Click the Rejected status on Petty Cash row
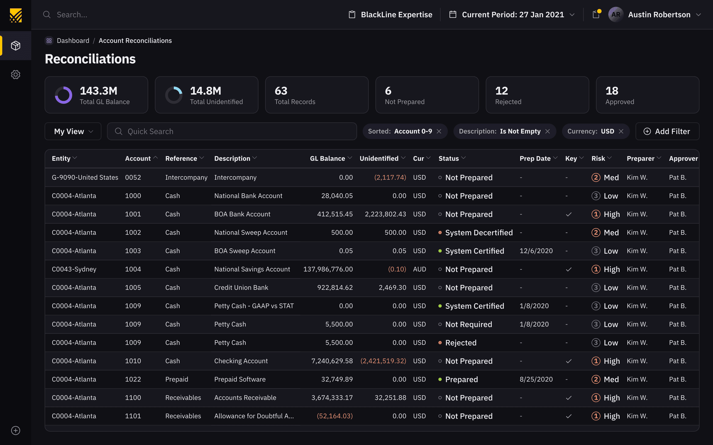This screenshot has height=445, width=713. pos(460,343)
